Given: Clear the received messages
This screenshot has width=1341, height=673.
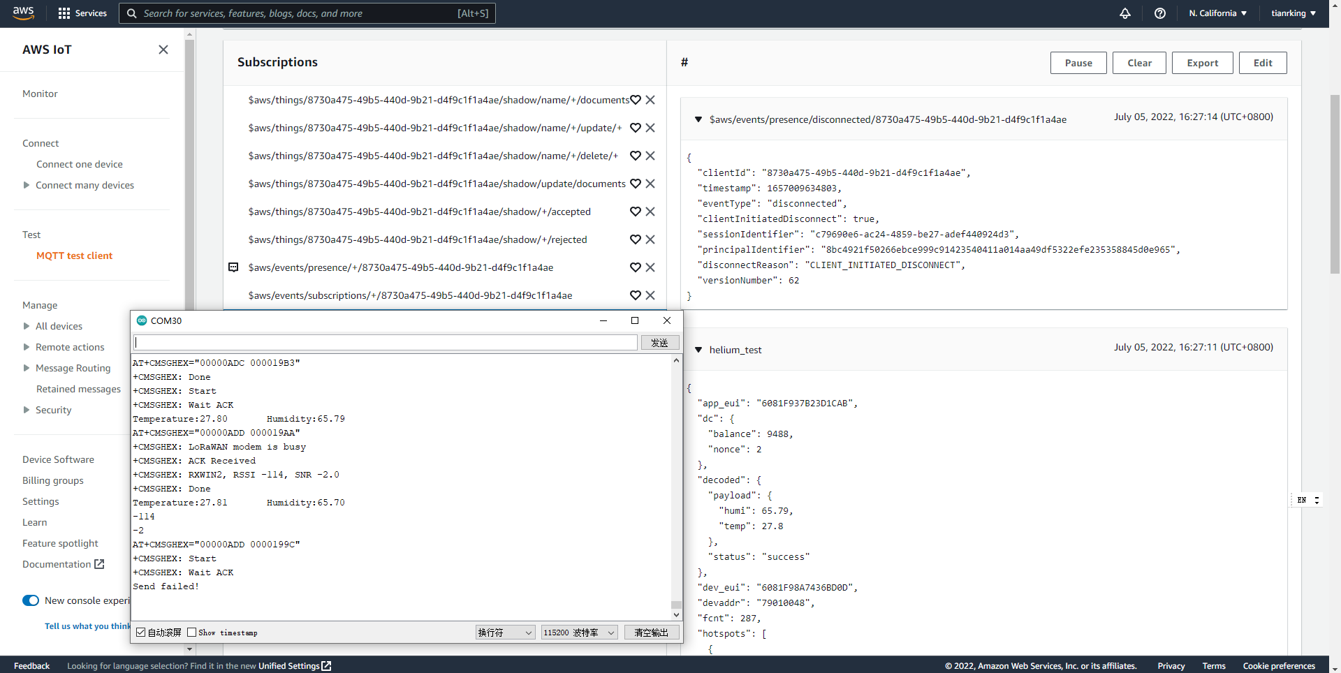Looking at the screenshot, I should pyautogui.click(x=1139, y=63).
